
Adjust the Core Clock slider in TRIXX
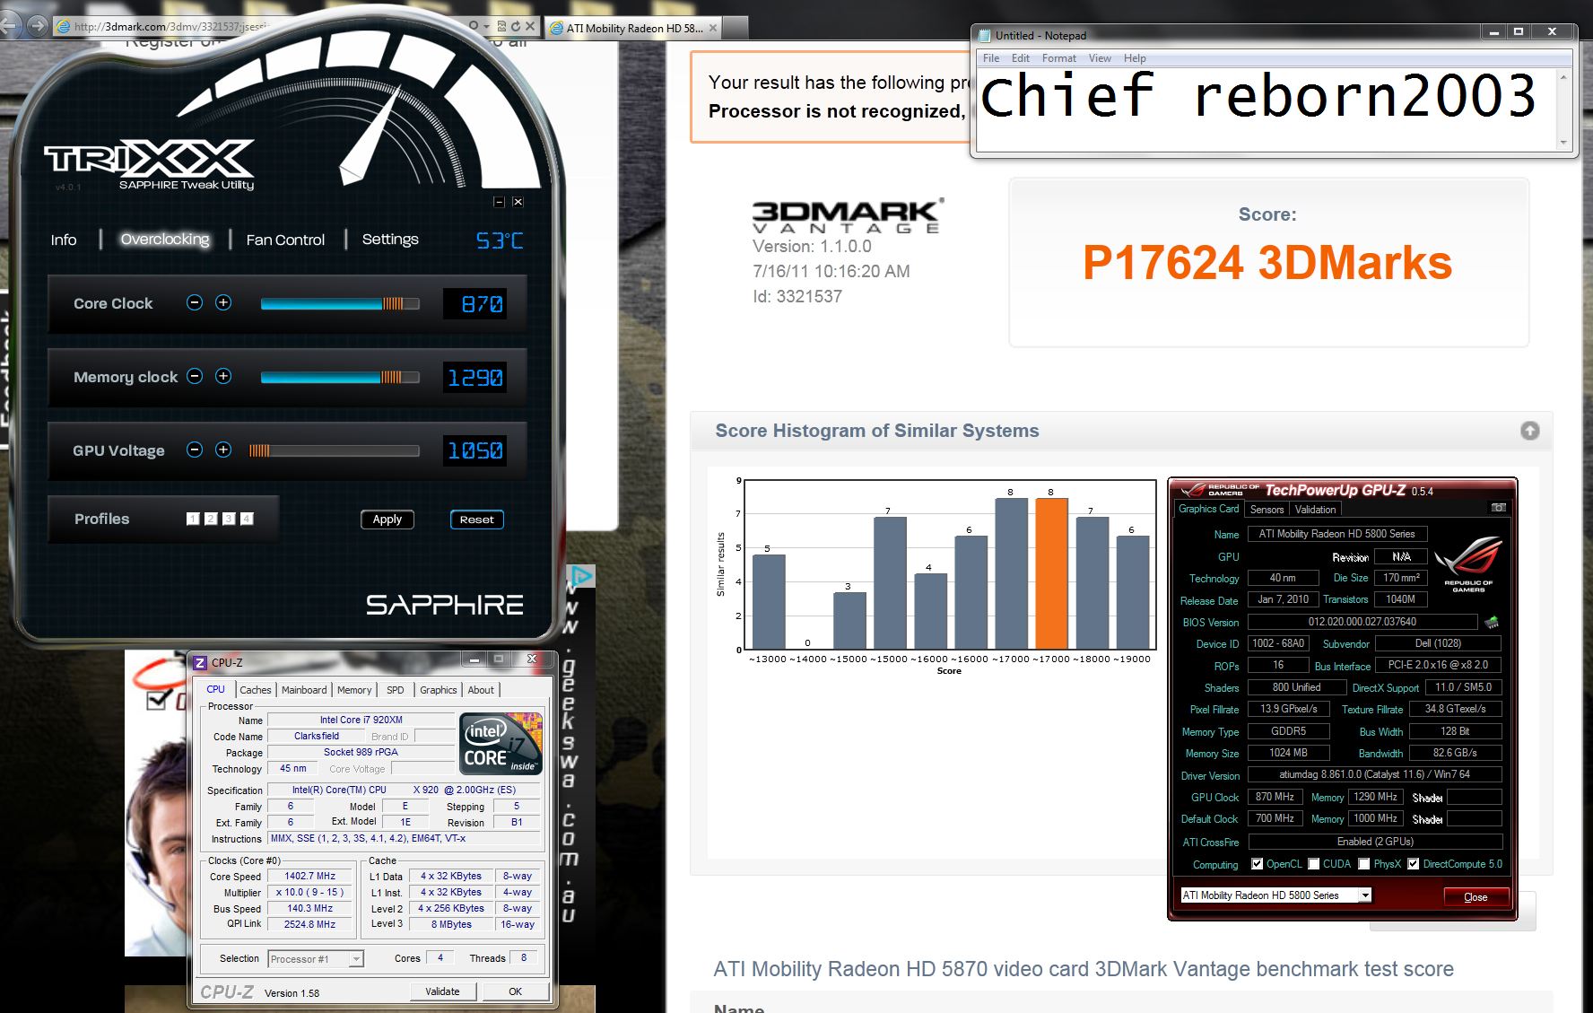click(340, 303)
